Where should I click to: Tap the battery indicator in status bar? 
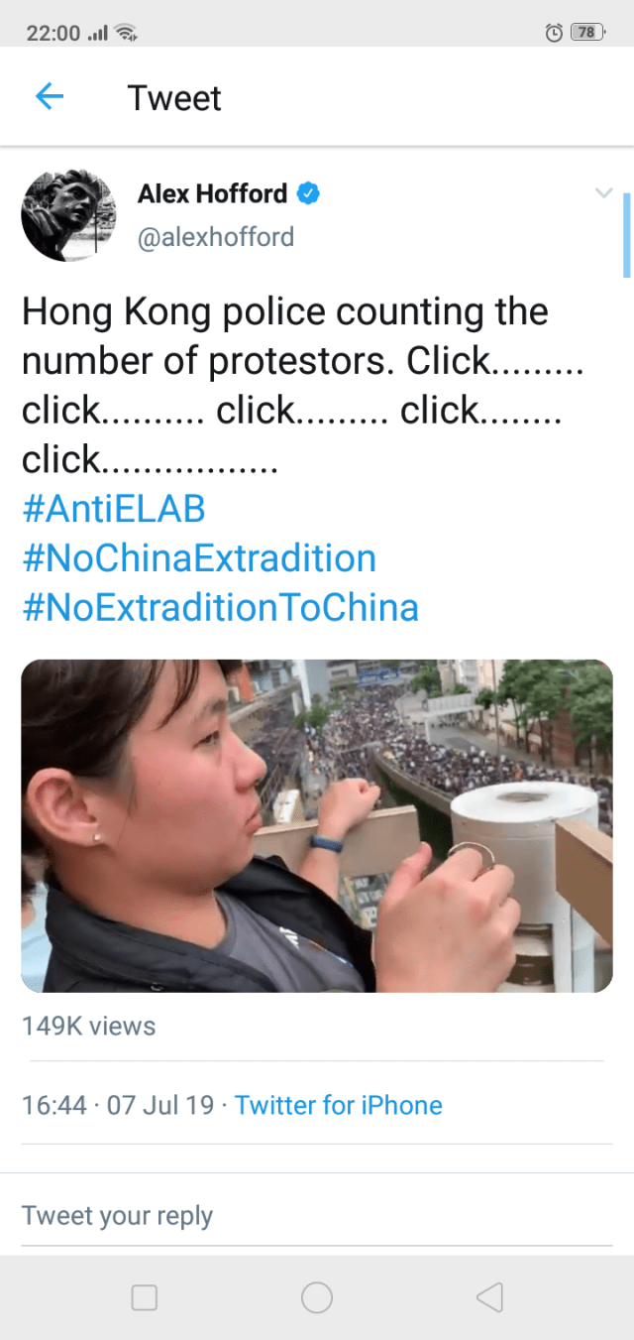coord(587,33)
